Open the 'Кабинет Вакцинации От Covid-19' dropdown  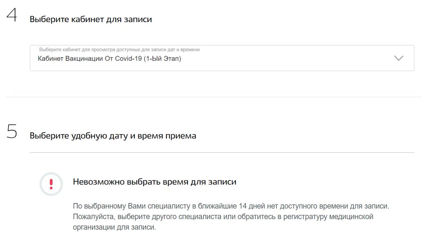pos(222,58)
